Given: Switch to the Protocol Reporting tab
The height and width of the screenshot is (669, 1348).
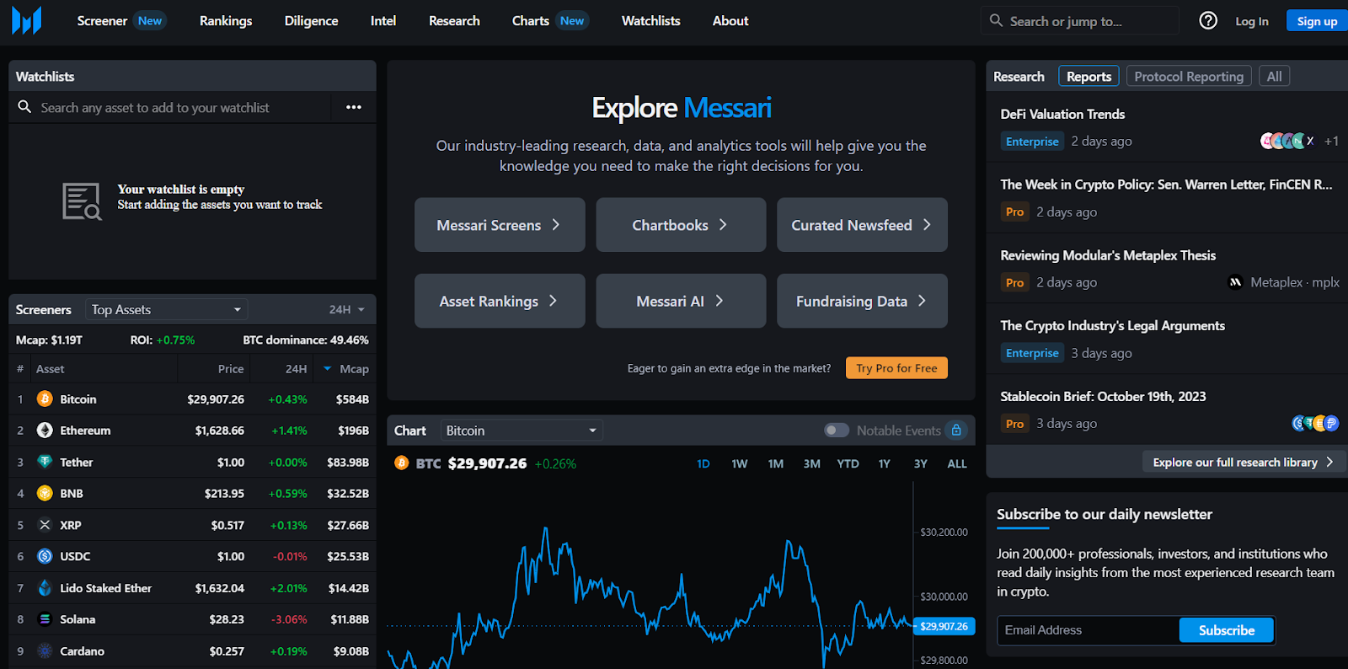Looking at the screenshot, I should (x=1189, y=77).
